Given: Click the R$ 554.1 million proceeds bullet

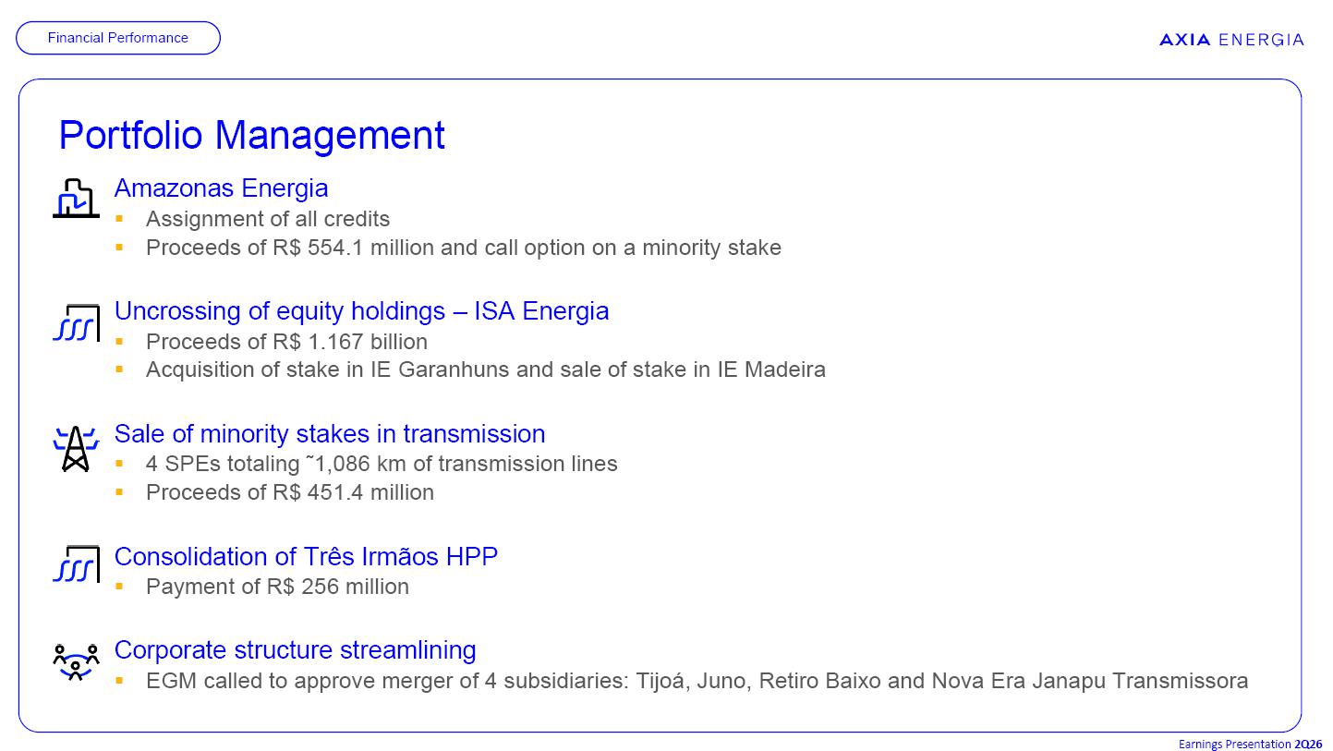Looking at the screenshot, I should coord(464,248).
